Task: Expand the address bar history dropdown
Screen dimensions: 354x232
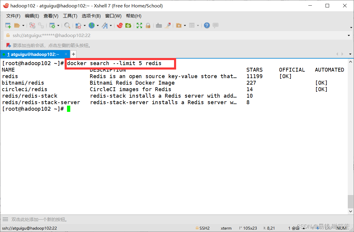Action: (349, 36)
